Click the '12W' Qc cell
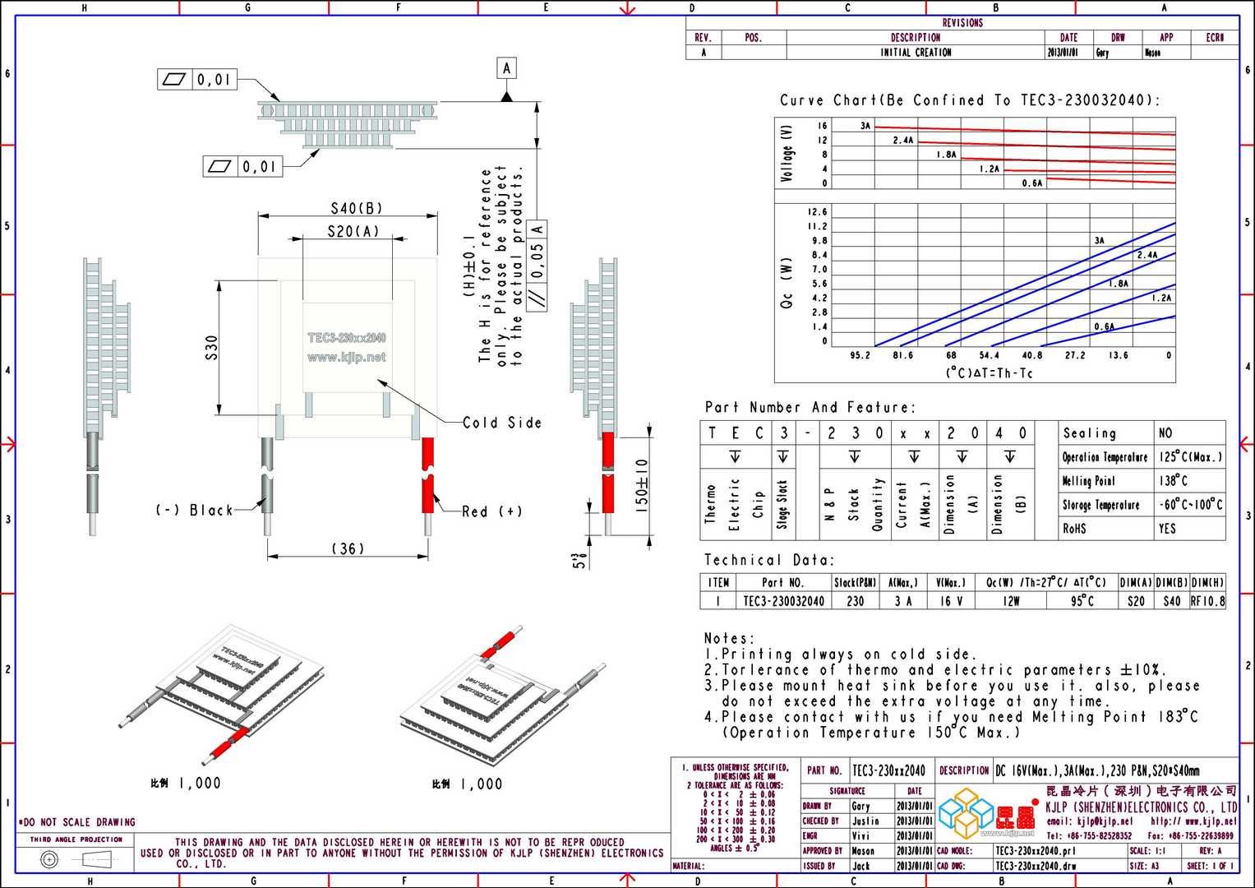Viewport: 1255px width, 888px height. pos(1011,601)
